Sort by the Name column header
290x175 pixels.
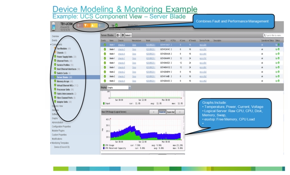click(111, 40)
